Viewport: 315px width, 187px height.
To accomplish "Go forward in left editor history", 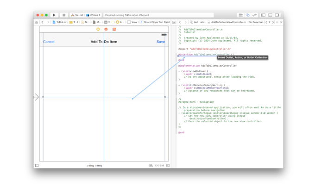I will 48,22.
